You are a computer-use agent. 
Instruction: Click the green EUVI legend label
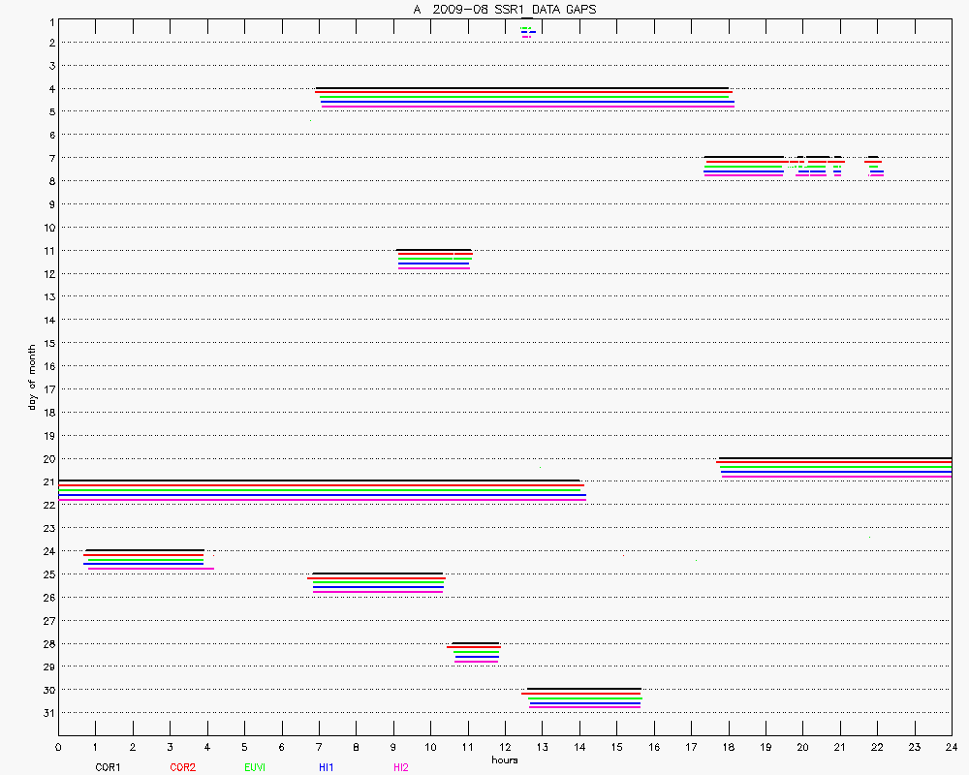pyautogui.click(x=255, y=767)
